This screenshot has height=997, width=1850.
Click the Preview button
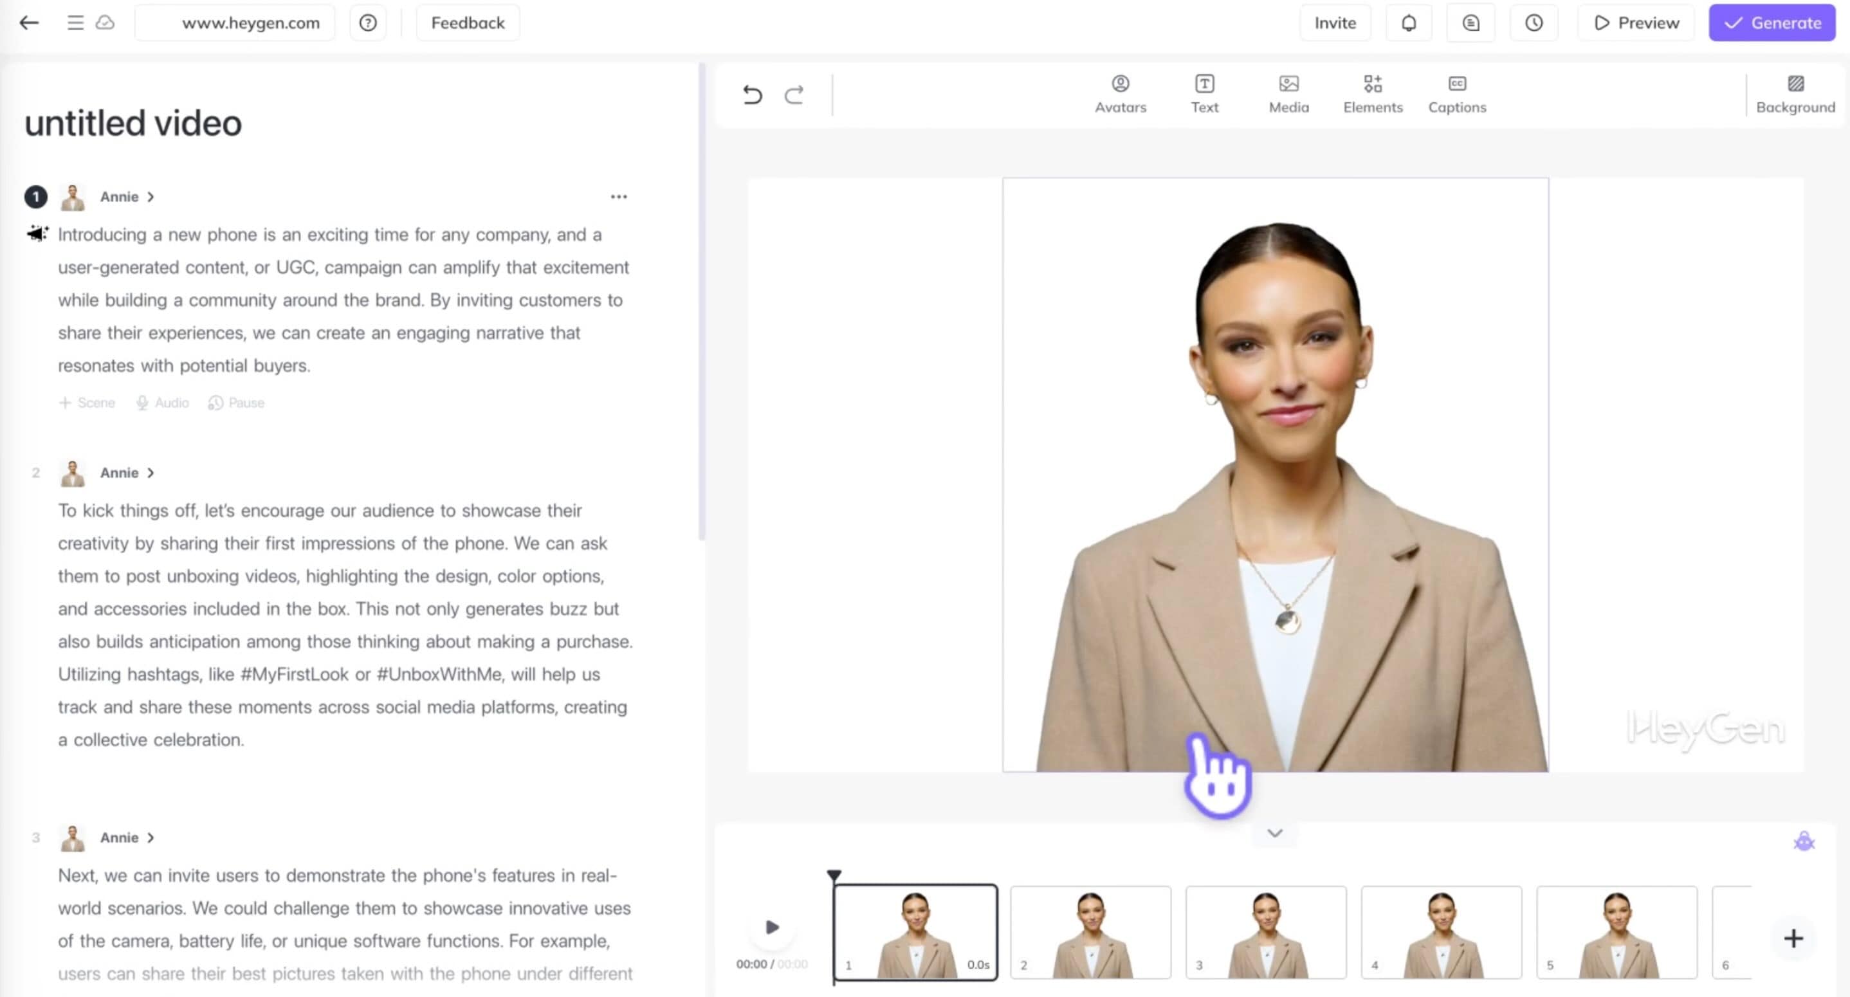click(x=1635, y=23)
